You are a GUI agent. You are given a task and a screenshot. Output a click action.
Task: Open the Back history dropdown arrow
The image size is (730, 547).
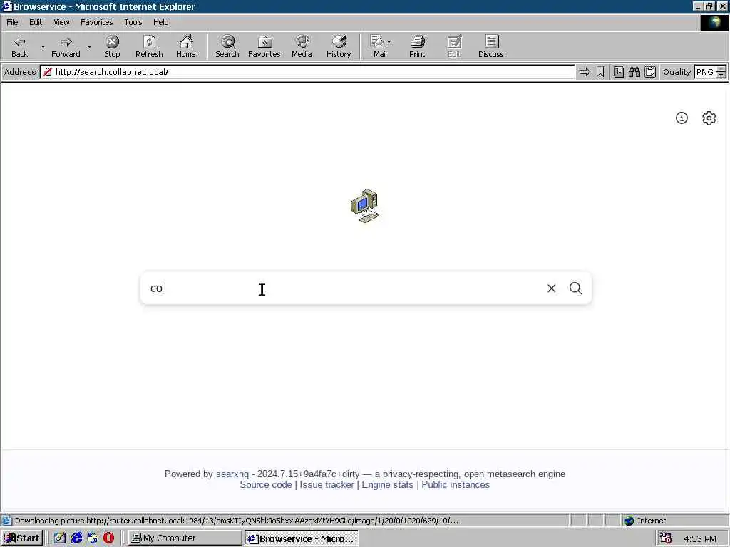click(x=43, y=46)
